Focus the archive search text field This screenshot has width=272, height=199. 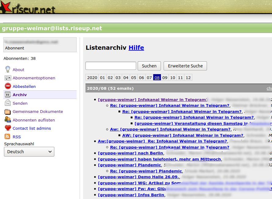(x=111, y=66)
